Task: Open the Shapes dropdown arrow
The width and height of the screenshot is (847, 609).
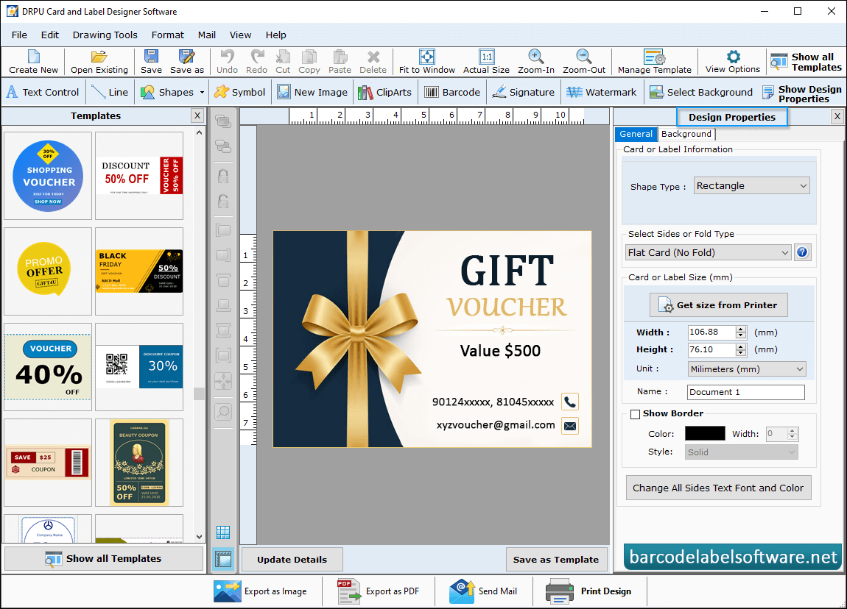Action: pos(202,92)
